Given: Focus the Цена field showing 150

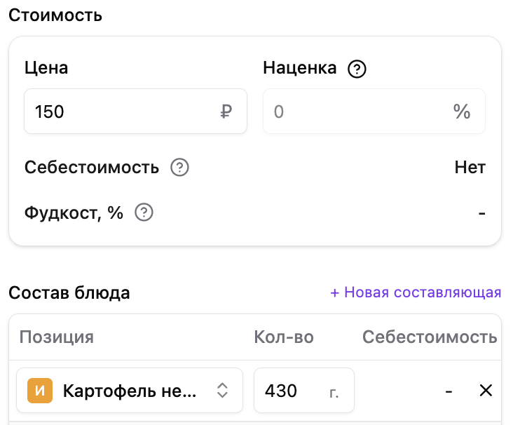Looking at the screenshot, I should (135, 111).
